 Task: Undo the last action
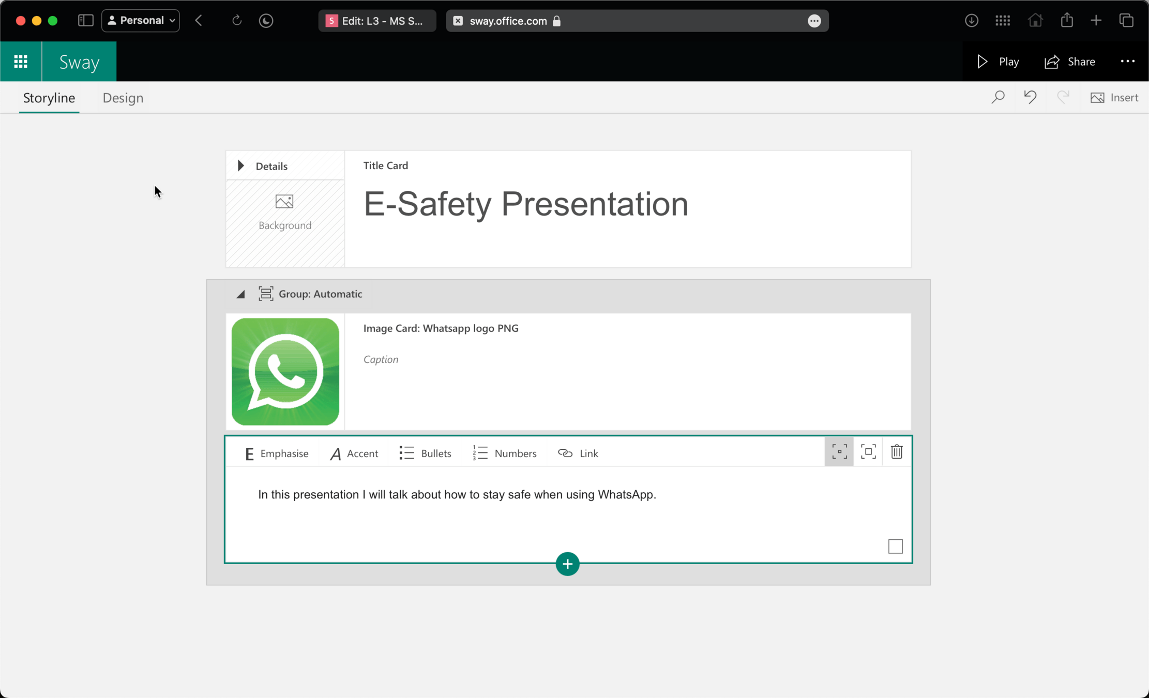(1030, 97)
